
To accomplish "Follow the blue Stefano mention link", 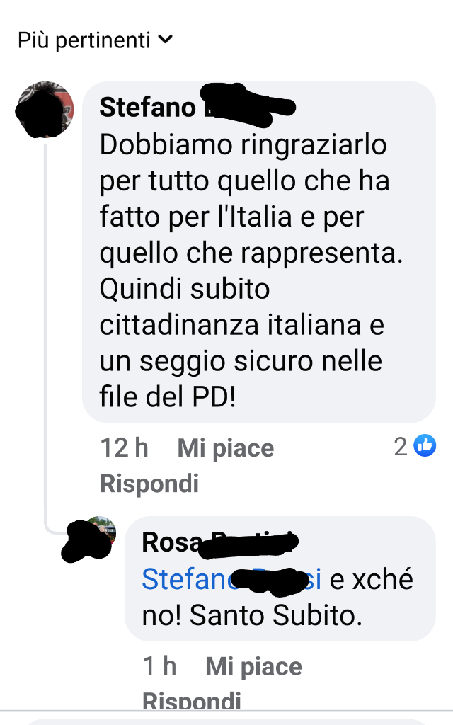I will pyautogui.click(x=231, y=579).
